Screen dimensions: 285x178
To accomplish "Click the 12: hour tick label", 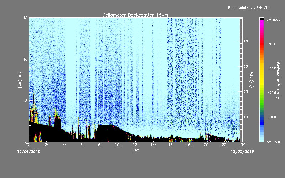I will point(135,145).
